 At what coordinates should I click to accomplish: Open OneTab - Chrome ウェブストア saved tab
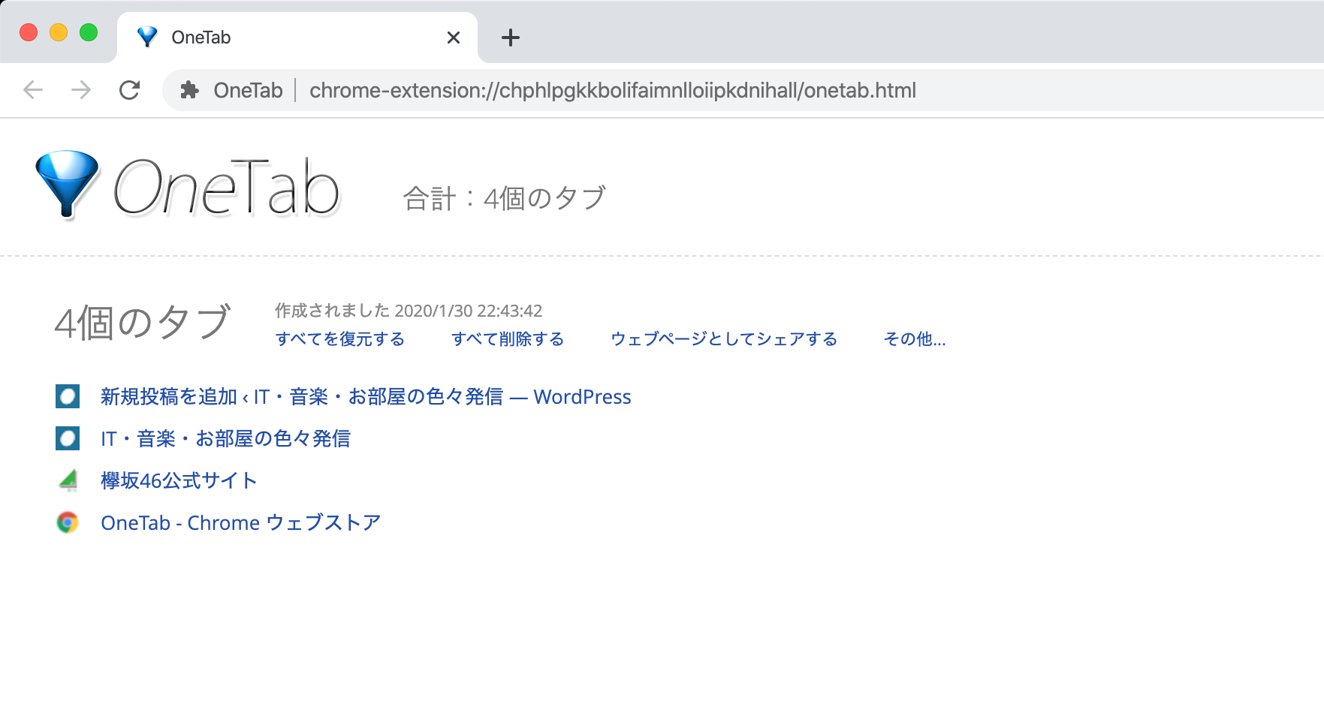click(241, 523)
